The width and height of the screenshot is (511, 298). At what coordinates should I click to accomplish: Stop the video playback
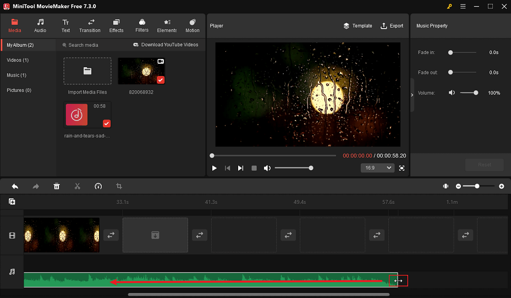tap(254, 168)
